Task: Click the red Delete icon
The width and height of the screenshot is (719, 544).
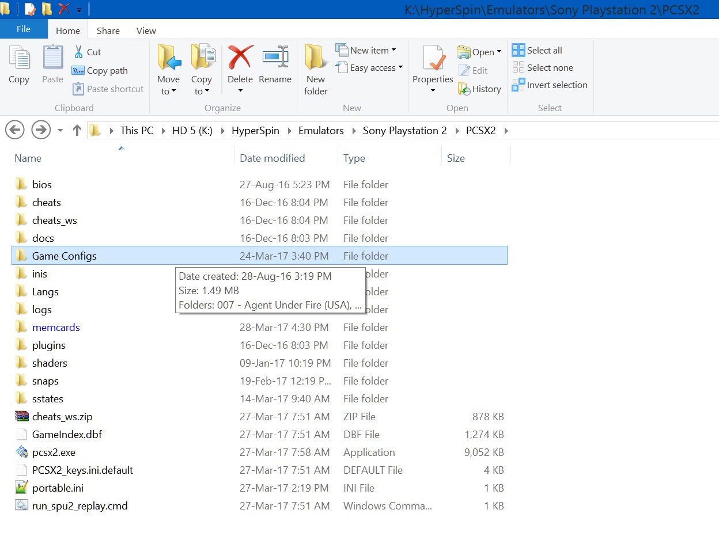Action: click(240, 58)
